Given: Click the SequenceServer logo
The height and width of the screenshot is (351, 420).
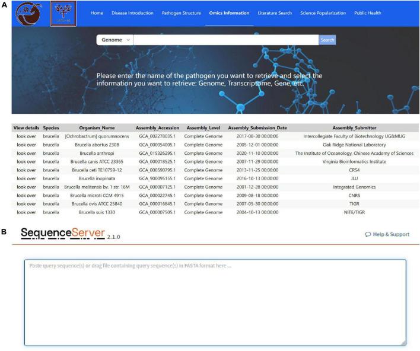Looking at the screenshot, I should (x=63, y=234).
